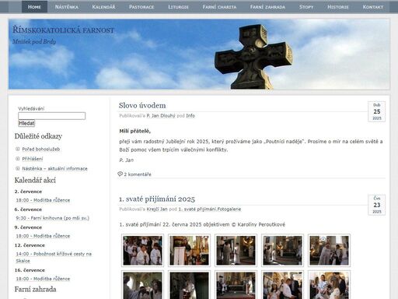This screenshot has width=398, height=299.
Task: Open the Stopy menu item
Action: (x=306, y=7)
